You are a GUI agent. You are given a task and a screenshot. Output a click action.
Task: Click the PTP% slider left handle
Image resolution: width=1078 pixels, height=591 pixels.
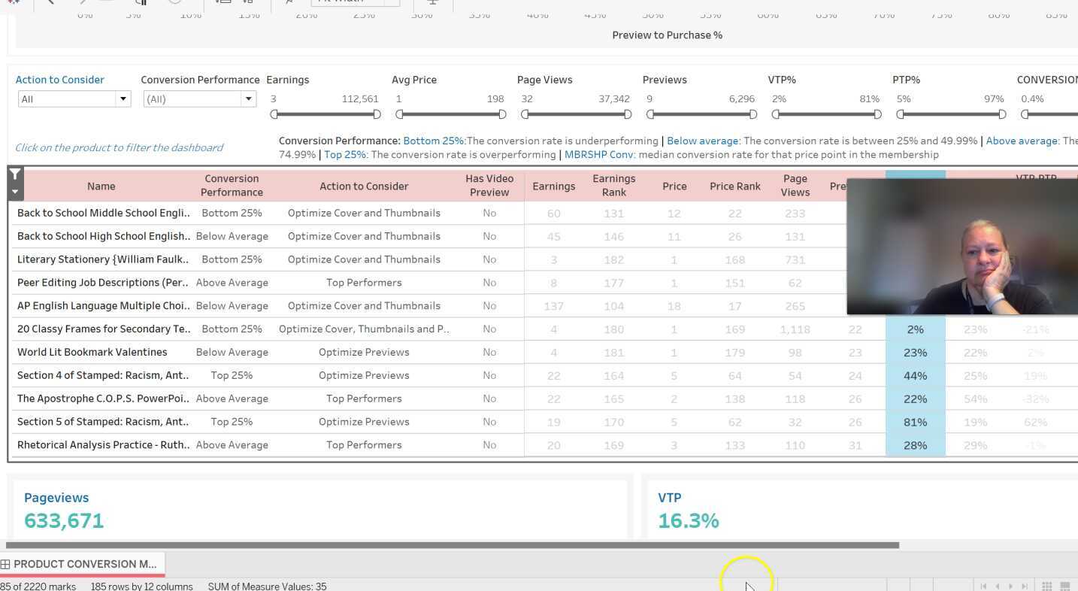tap(901, 114)
